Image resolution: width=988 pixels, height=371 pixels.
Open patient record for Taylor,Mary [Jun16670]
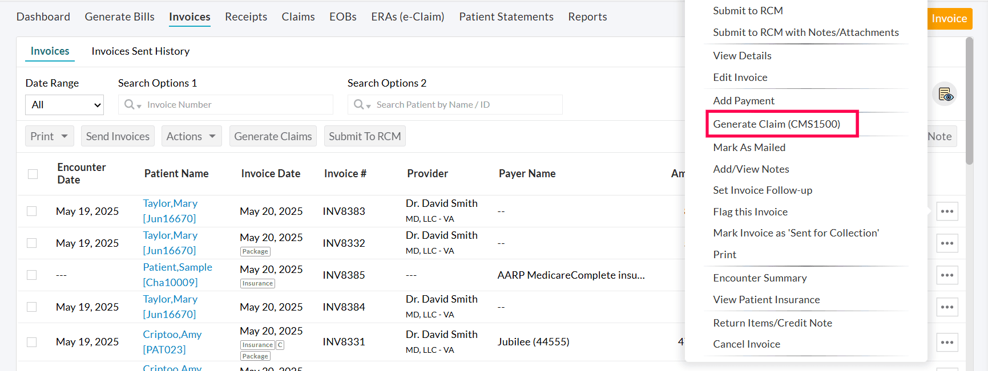tap(170, 203)
